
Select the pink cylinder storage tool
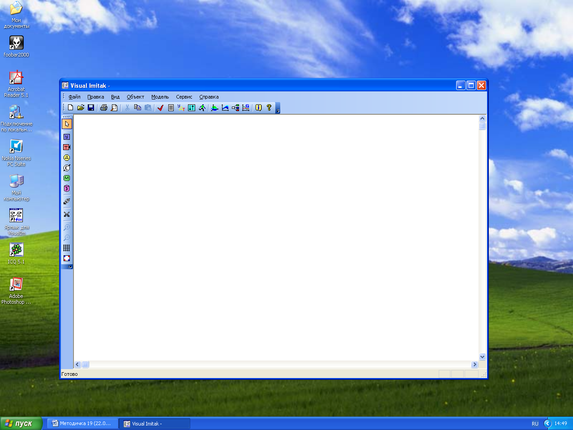(67, 189)
